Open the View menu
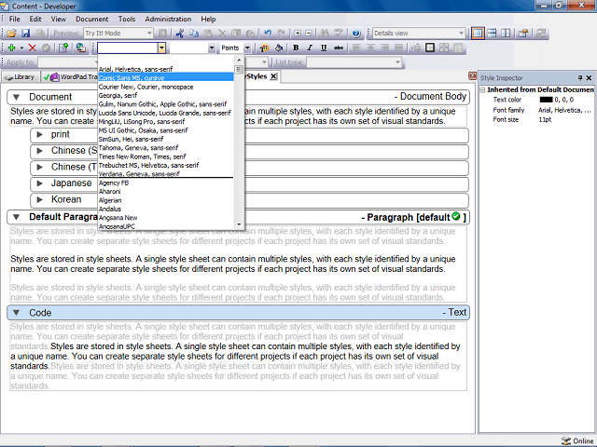This screenshot has height=447, width=597. click(x=58, y=19)
